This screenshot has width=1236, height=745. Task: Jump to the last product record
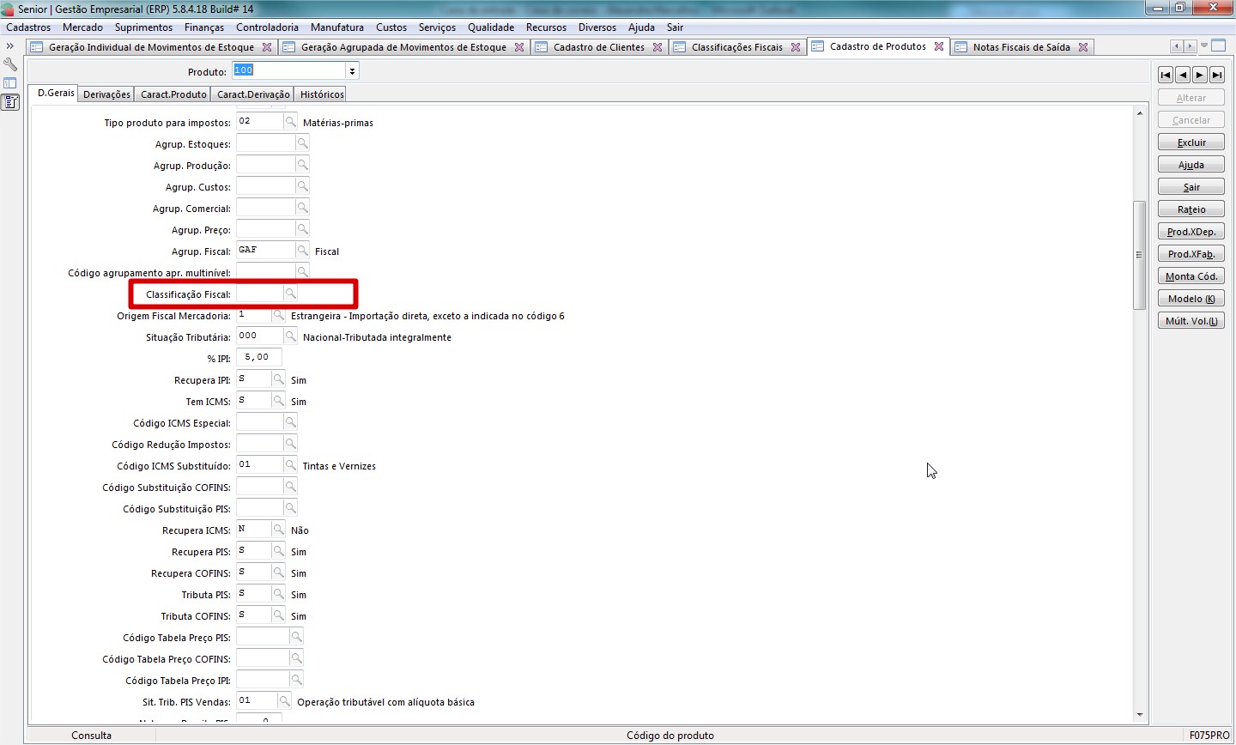tap(1217, 75)
